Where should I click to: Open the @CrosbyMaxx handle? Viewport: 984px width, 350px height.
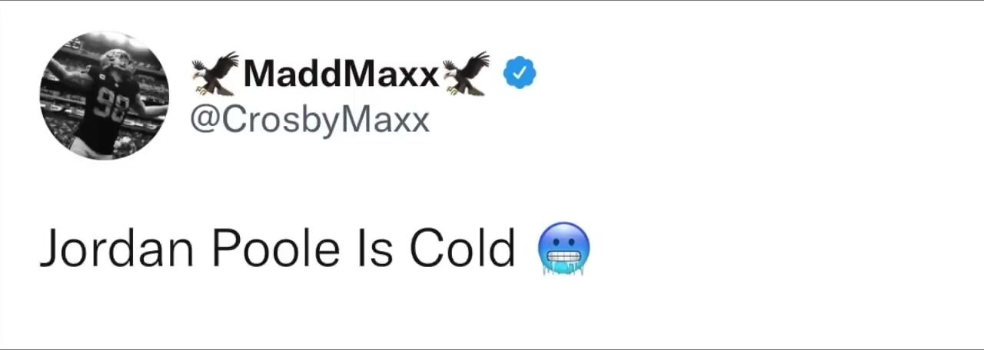pos(309,121)
